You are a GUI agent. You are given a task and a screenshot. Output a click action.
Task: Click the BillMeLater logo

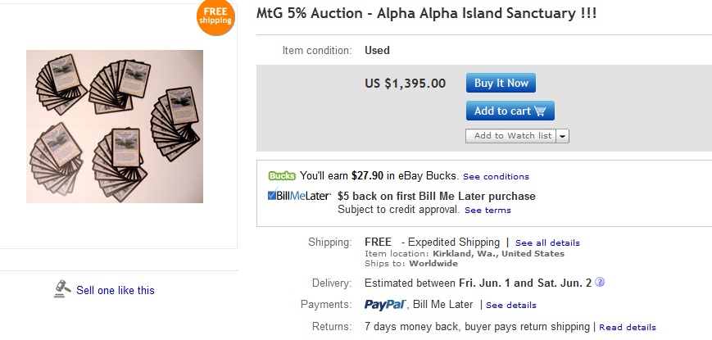[x=299, y=196]
